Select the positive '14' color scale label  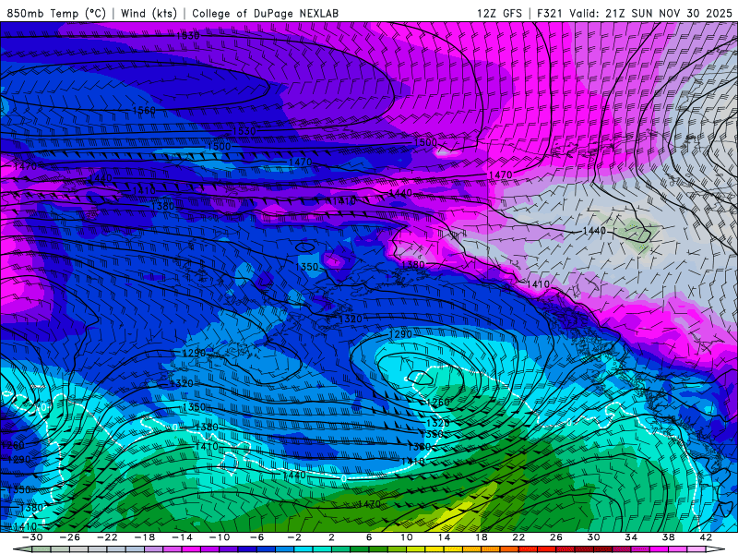444,537
